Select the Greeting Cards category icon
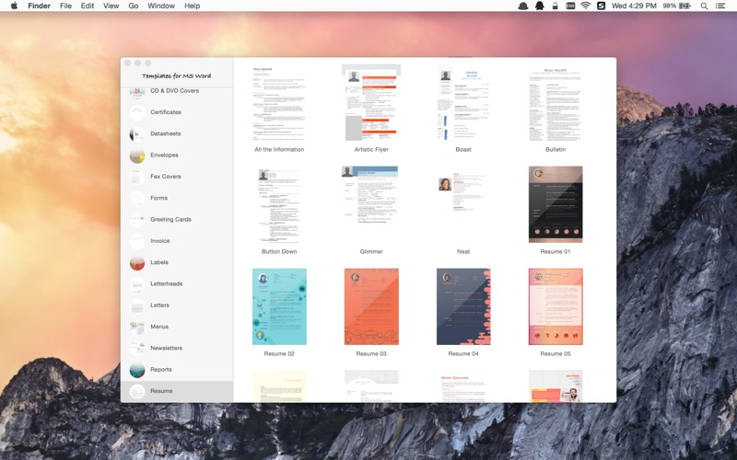Screen dimensions: 737x460 [x=137, y=220]
